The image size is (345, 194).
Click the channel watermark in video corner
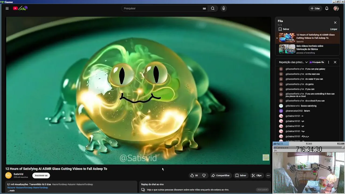pos(266,158)
